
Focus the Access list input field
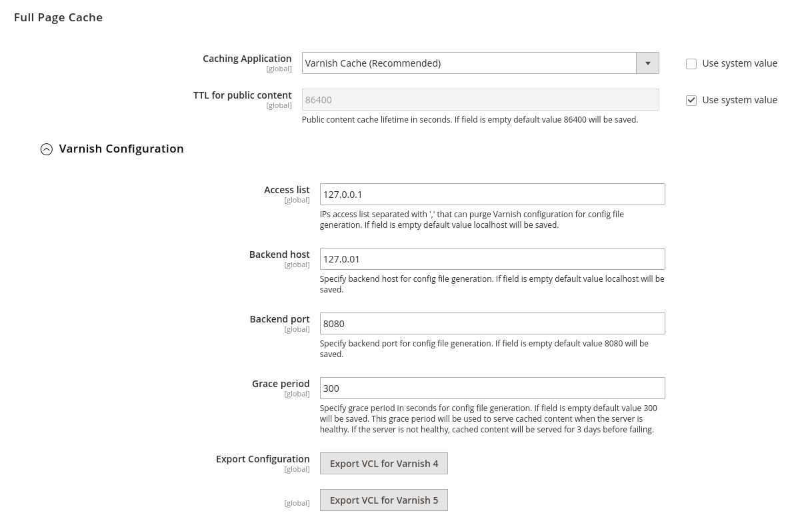[x=492, y=194]
